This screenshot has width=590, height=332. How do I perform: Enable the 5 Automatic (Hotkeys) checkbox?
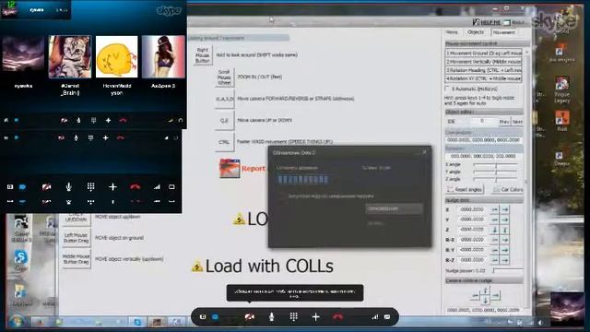(x=447, y=89)
